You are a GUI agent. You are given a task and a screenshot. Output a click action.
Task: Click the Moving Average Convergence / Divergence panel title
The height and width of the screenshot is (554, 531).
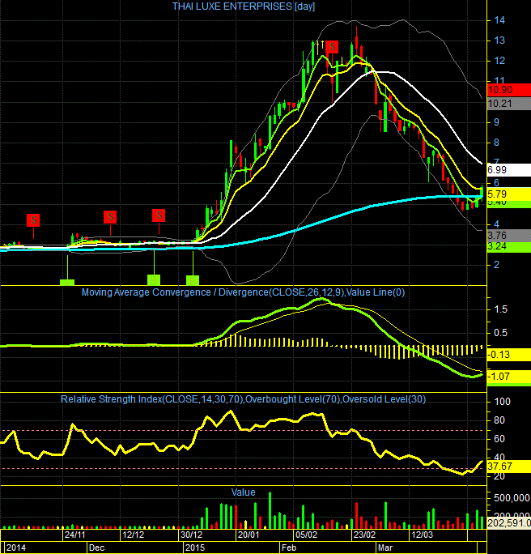(243, 292)
